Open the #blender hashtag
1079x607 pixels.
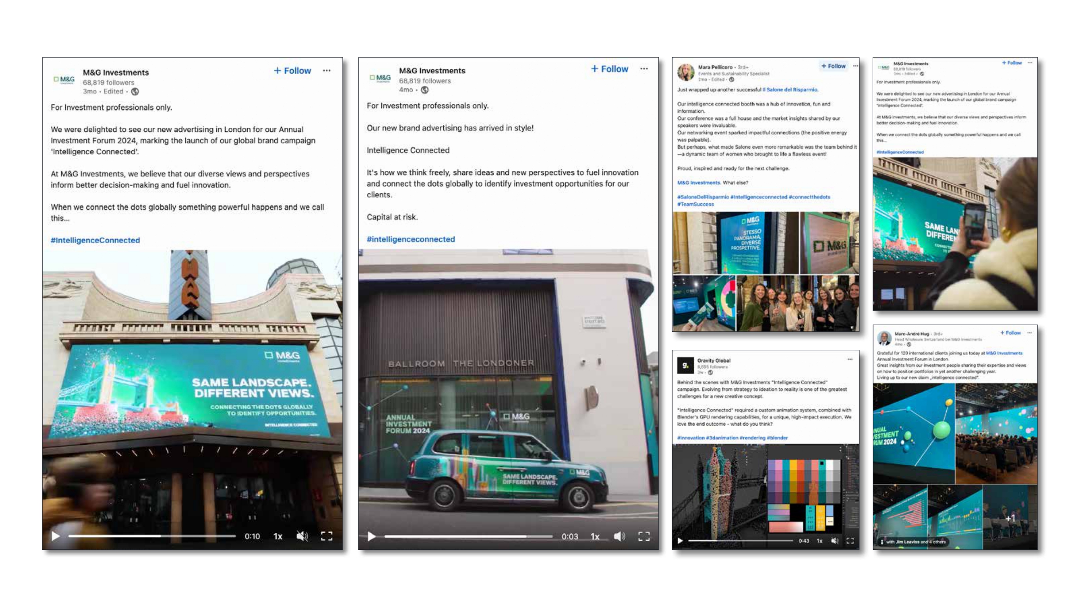pyautogui.click(x=777, y=438)
